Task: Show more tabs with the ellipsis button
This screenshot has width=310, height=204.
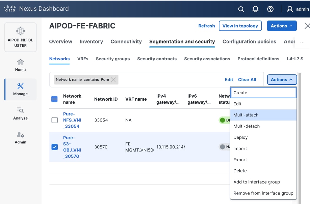Action: tap(302, 42)
